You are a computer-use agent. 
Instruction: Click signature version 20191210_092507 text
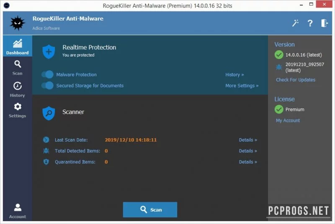(305, 67)
